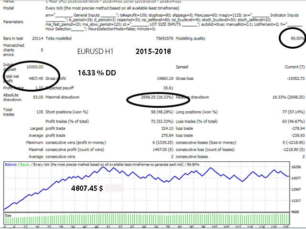Image resolution: width=306 pixels, height=229 pixels.
Task: Click Average consecutive wins value 2
Action: point(172,156)
